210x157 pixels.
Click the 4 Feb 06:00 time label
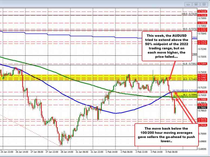pyautogui.click(x=172, y=152)
